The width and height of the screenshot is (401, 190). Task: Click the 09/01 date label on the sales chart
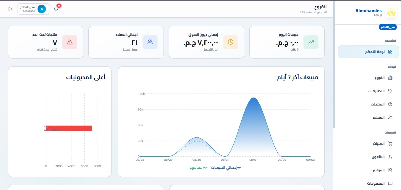(x=253, y=160)
